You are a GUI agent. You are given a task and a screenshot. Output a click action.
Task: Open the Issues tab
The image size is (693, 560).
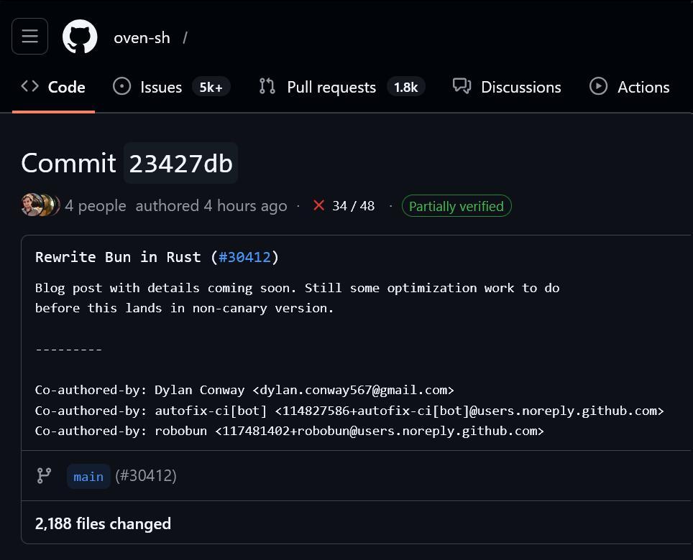(172, 87)
